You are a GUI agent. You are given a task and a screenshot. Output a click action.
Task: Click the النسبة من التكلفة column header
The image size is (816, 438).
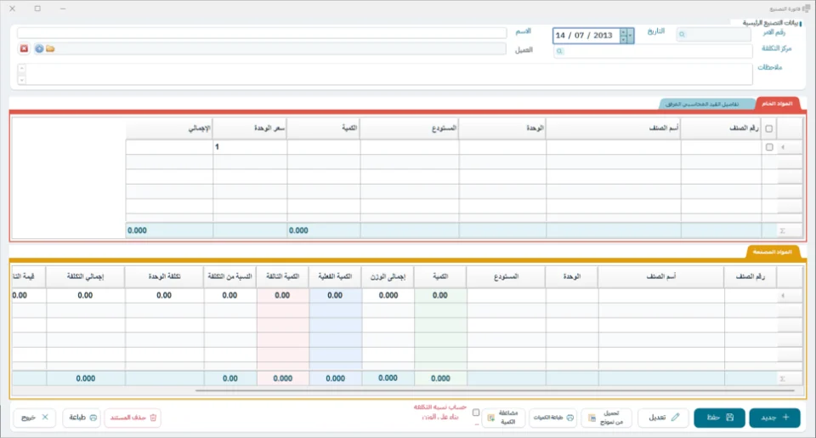pos(230,276)
